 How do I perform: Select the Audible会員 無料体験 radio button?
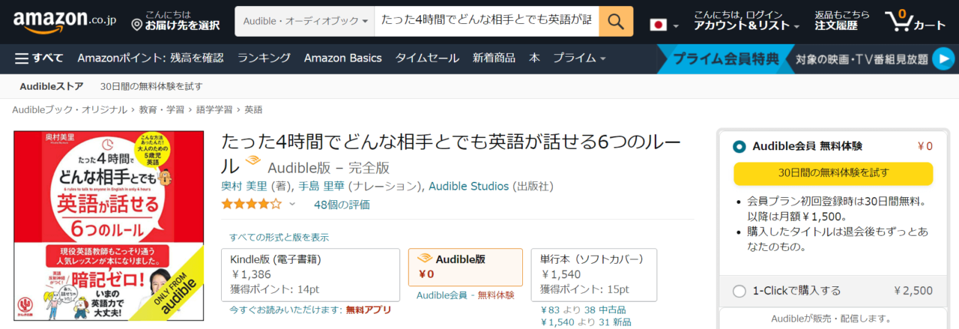point(739,146)
